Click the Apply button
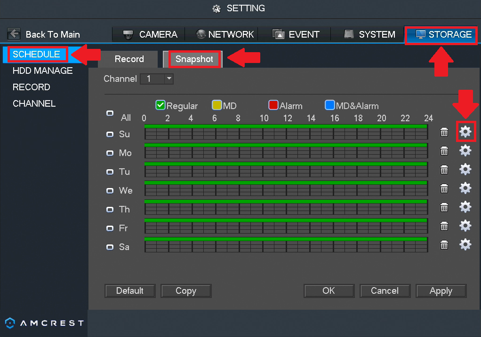The height and width of the screenshot is (337, 481). click(x=441, y=291)
